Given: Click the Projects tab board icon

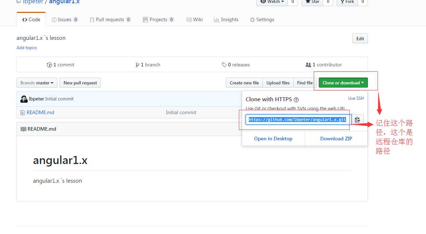Looking at the screenshot, I should coord(145,20).
